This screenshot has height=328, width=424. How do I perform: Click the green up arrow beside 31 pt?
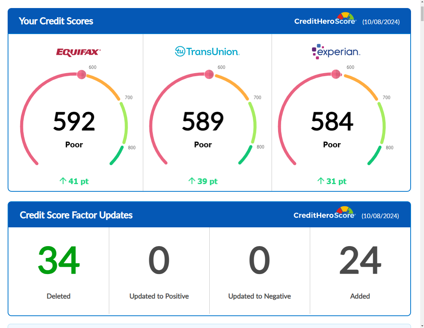click(x=321, y=181)
